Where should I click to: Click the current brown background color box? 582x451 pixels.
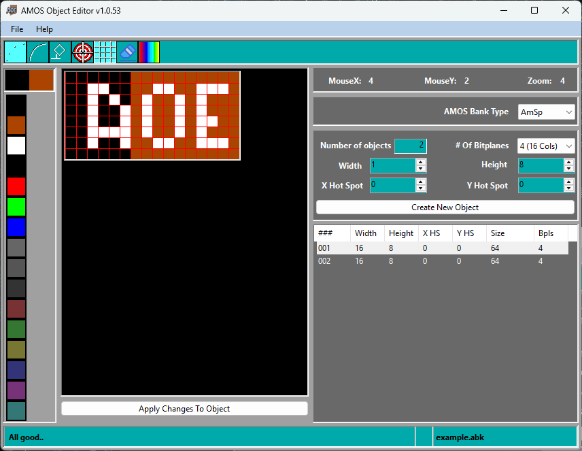pos(41,80)
